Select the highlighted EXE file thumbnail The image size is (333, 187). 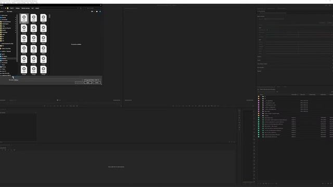[24, 19]
